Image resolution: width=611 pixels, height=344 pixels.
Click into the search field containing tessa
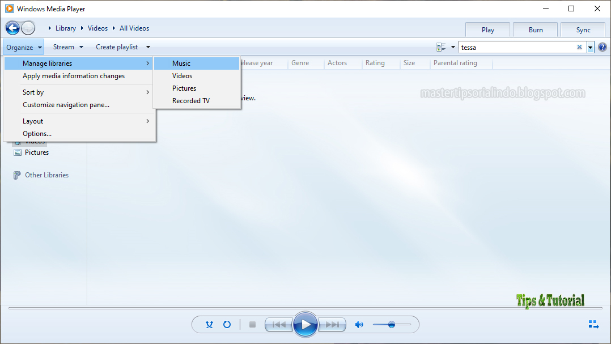point(517,47)
